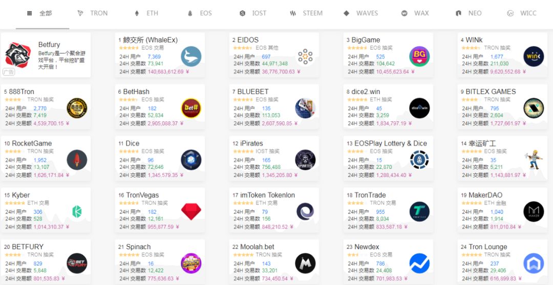Image resolution: width=553 pixels, height=285 pixels.
Task: Open the Betfury ad title
Action: 49,45
